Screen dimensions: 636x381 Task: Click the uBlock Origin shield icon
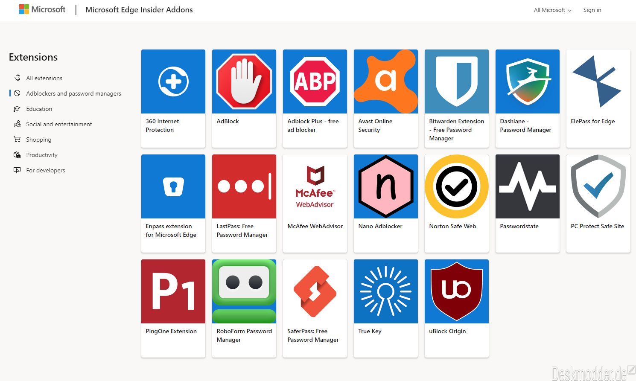457,291
